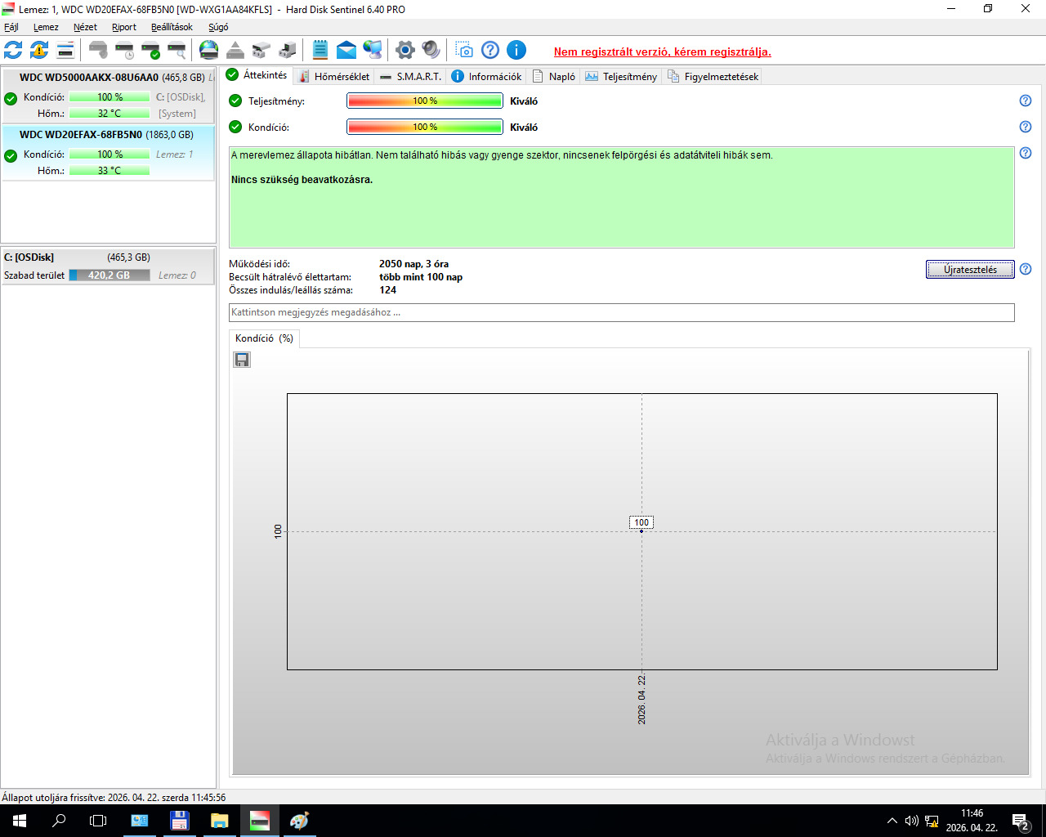Click the grey eject triangle toolbar icon

tap(235, 51)
